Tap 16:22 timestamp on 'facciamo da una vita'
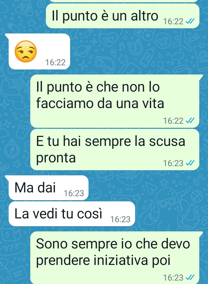Screen dimensions: 208x284 pyautogui.click(x=173, y=121)
